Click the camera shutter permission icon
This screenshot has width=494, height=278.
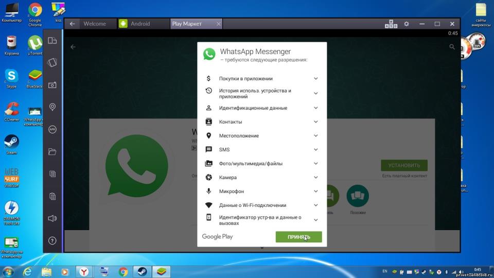pos(208,177)
